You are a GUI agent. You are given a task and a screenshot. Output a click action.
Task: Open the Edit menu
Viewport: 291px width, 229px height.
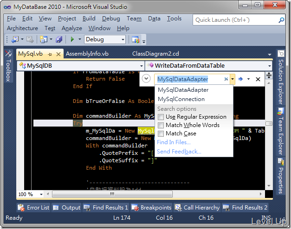[27, 19]
